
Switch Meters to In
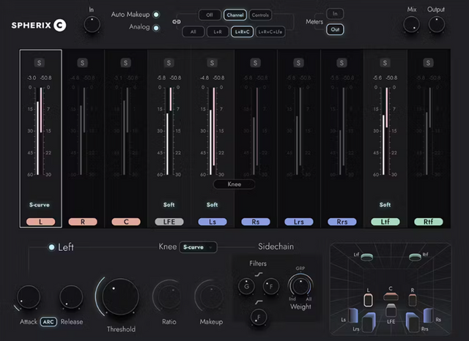[x=336, y=14]
